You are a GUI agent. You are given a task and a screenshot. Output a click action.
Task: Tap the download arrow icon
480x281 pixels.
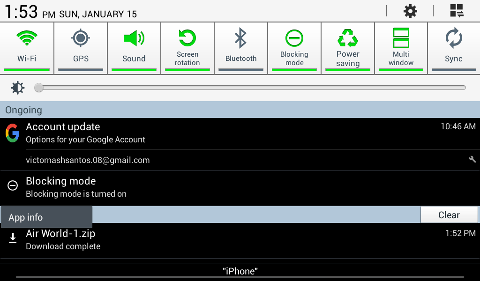point(13,238)
